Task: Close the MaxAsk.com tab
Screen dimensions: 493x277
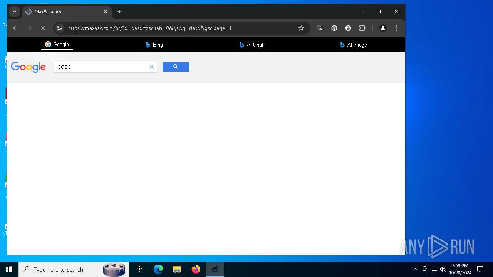Action: 106,12
